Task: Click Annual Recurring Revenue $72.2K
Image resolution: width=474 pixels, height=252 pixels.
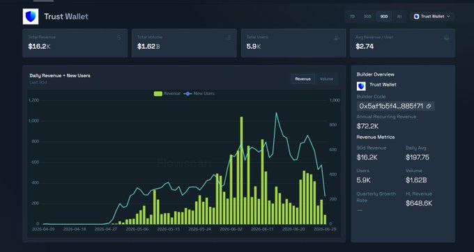Action: click(x=367, y=126)
